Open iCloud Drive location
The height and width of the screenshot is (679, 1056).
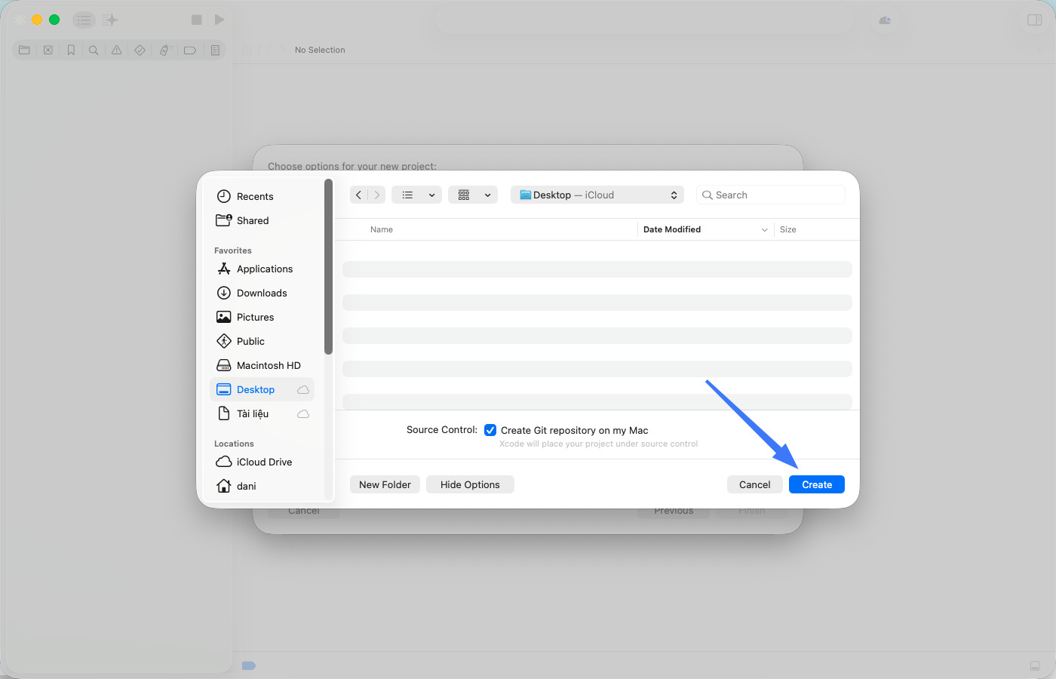point(264,462)
